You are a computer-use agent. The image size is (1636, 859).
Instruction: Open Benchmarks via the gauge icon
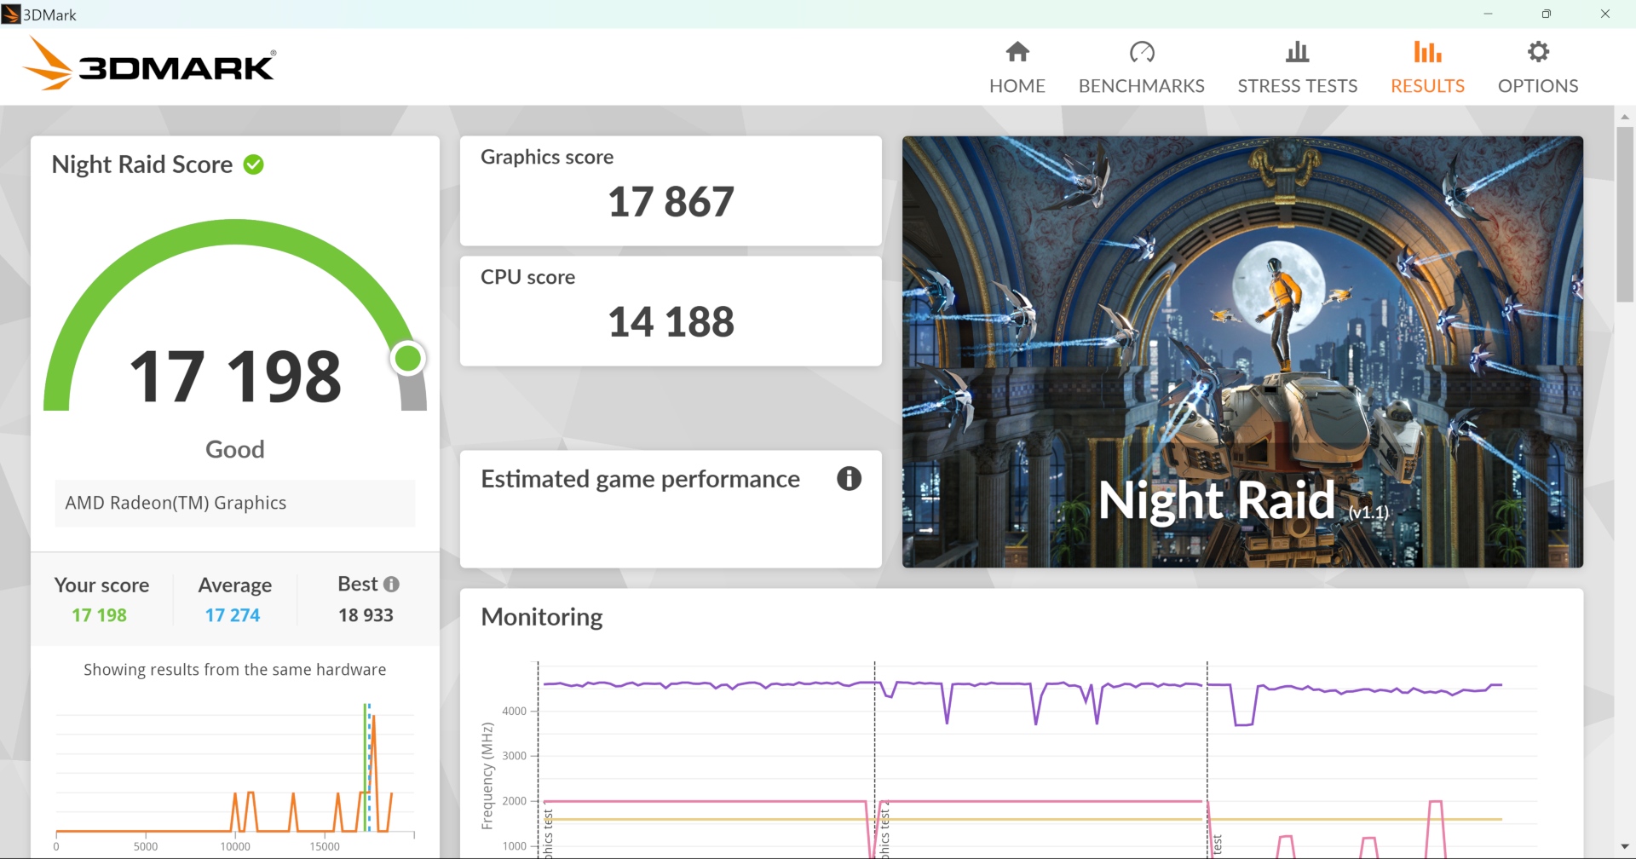click(x=1142, y=53)
